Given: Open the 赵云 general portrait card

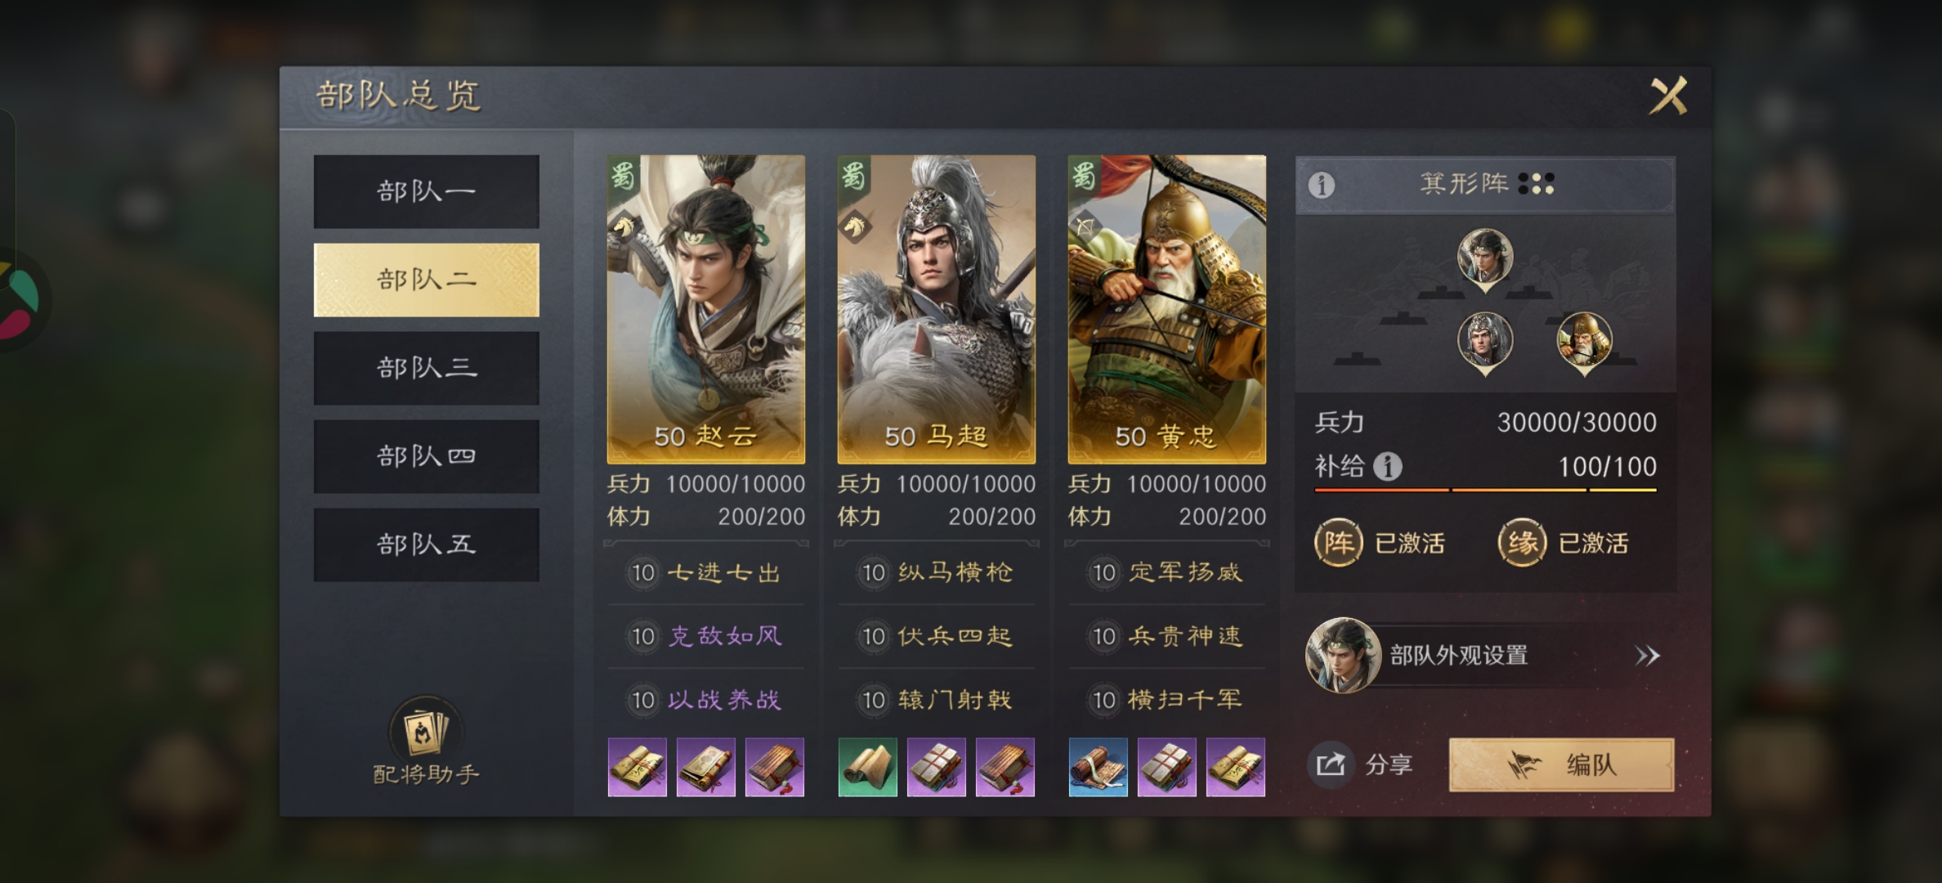Looking at the screenshot, I should [706, 309].
